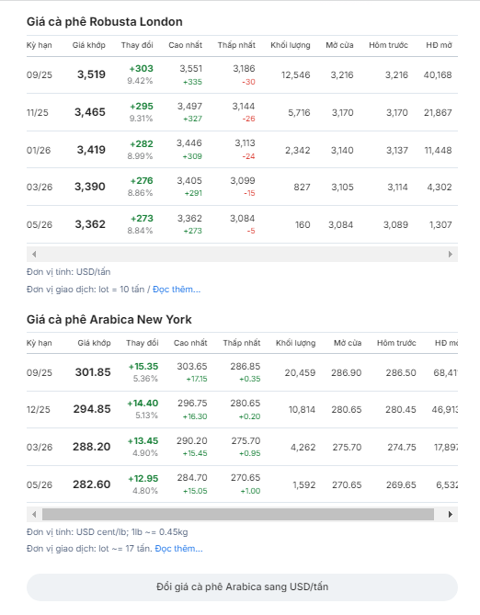
Task: Select Arabica price 301.85
Action: [93, 372]
